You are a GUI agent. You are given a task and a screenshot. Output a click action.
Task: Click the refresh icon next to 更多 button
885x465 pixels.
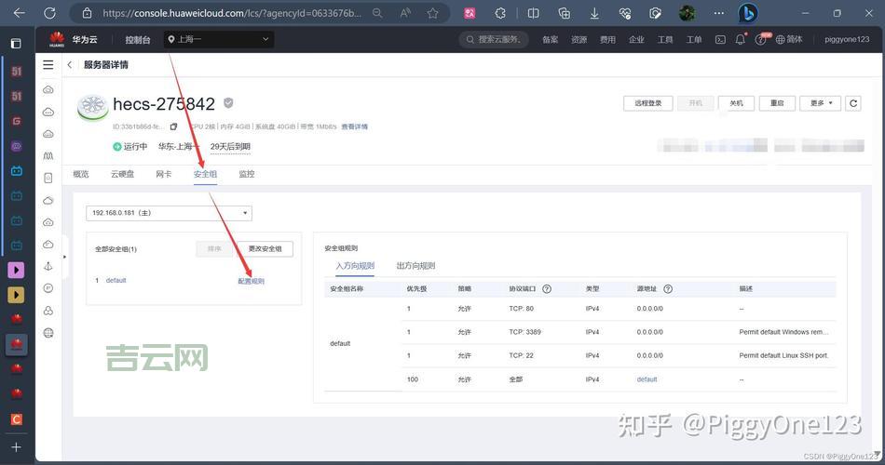click(x=852, y=103)
